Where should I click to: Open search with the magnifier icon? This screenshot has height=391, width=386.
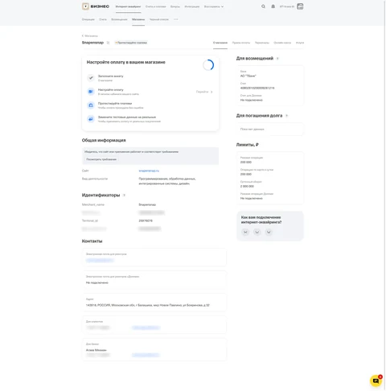coord(263,6)
